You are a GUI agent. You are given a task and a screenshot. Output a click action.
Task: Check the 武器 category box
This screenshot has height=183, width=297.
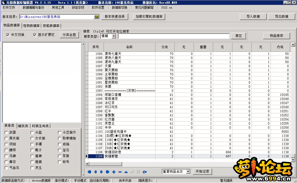[x=6, y=133]
